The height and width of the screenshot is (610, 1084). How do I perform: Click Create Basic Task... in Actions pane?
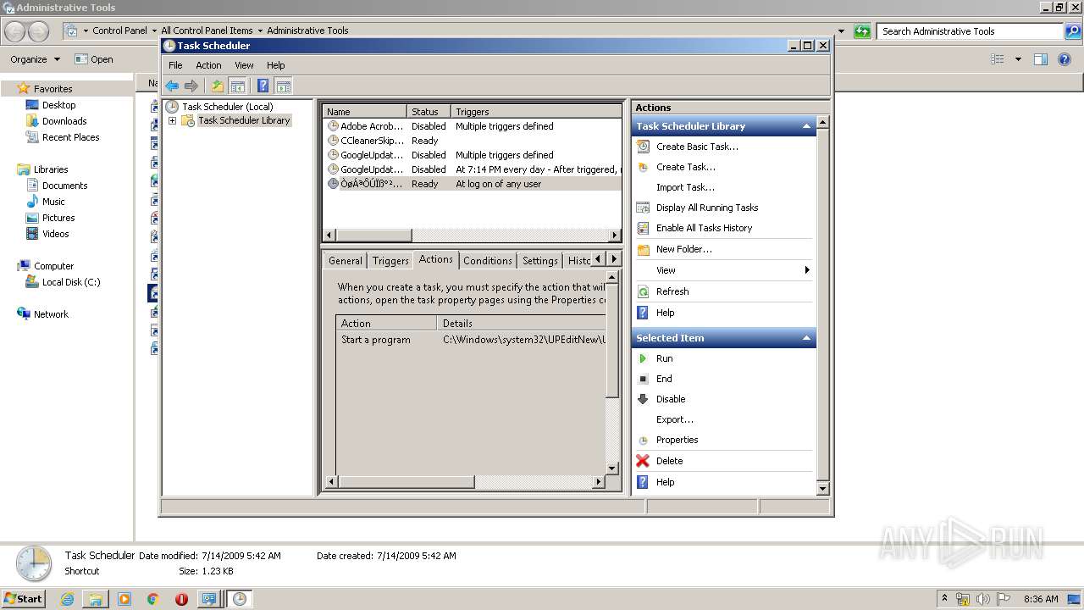point(697,147)
